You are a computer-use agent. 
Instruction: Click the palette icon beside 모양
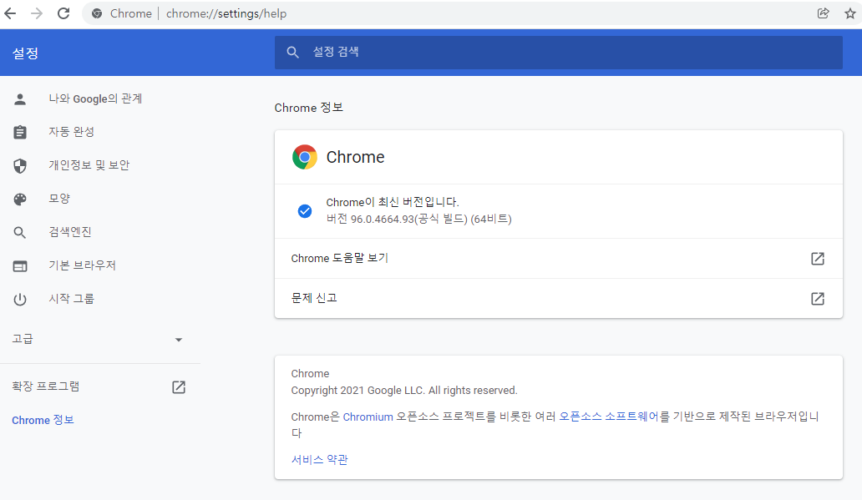[x=20, y=199]
